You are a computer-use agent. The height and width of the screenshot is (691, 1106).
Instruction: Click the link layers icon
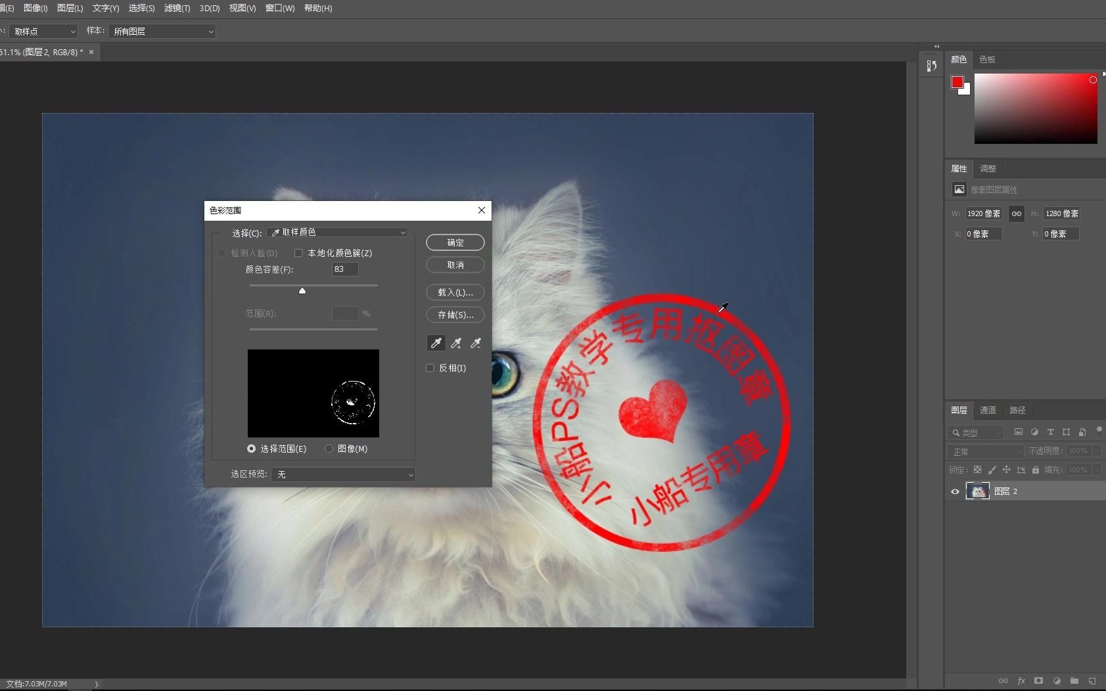click(x=1003, y=681)
